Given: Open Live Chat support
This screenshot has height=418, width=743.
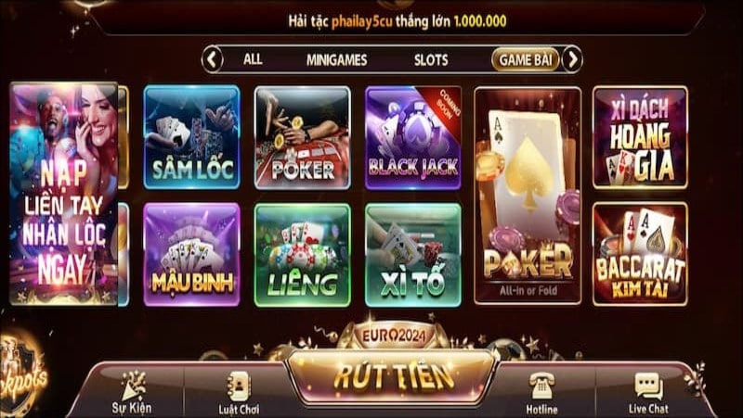Looking at the screenshot, I should [x=648, y=392].
